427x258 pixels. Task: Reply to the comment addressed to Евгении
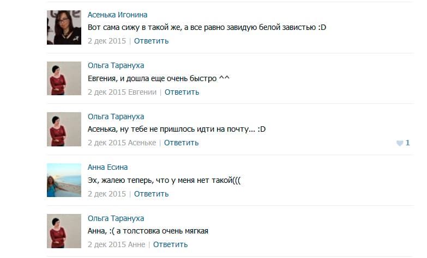tap(182, 92)
